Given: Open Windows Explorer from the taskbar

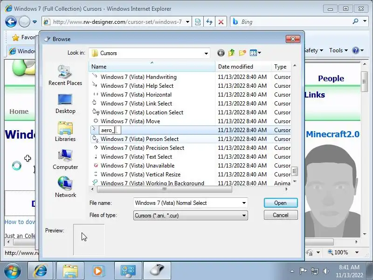Looking at the screenshot, I should (x=70, y=271).
